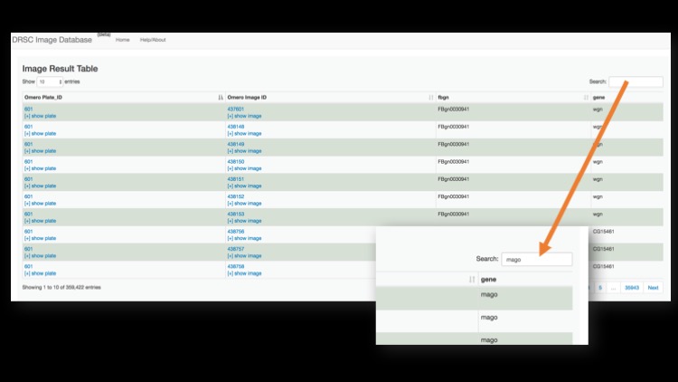The width and height of the screenshot is (678, 382).
Task: Click sort icon beside gene in zoomed inset
Action: click(x=472, y=280)
